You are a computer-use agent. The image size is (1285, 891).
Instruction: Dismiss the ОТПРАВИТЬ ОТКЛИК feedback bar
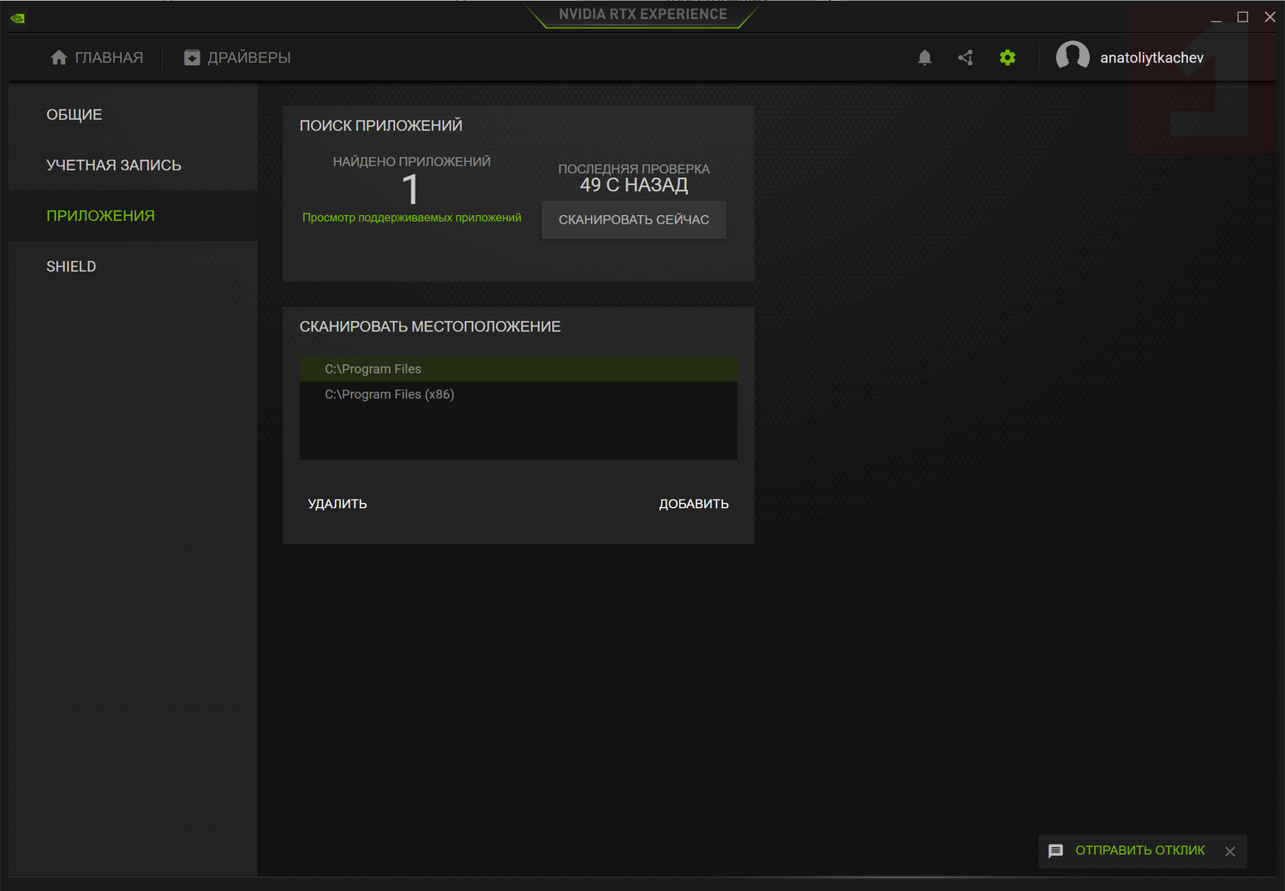[1230, 852]
